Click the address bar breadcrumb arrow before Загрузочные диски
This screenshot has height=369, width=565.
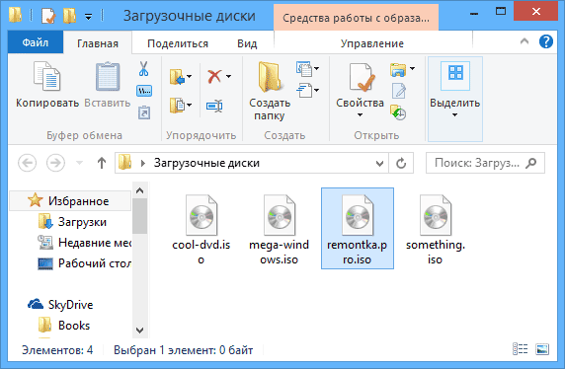tap(143, 164)
